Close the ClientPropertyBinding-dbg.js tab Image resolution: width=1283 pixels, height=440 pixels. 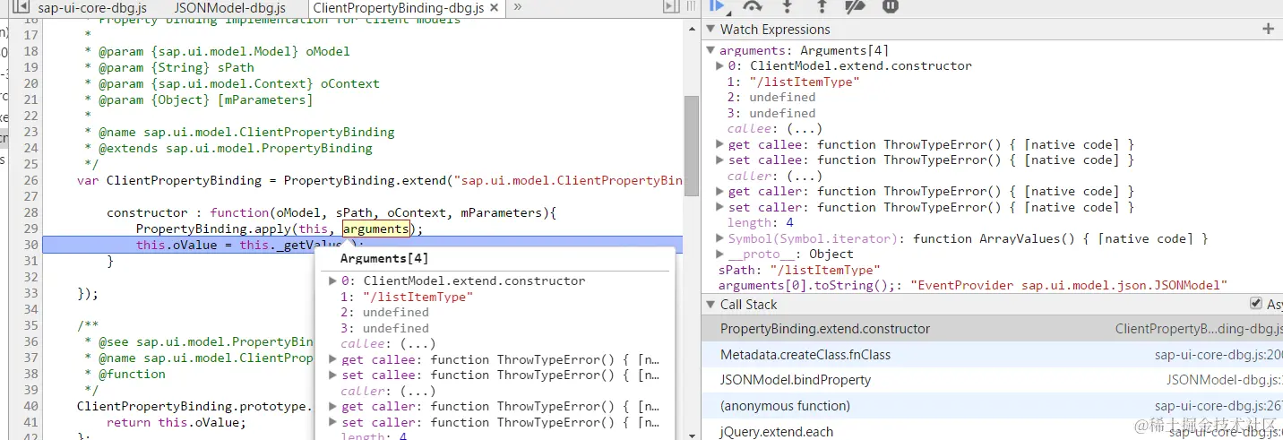(495, 8)
